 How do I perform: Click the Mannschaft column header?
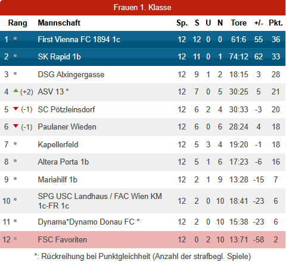click(59, 23)
